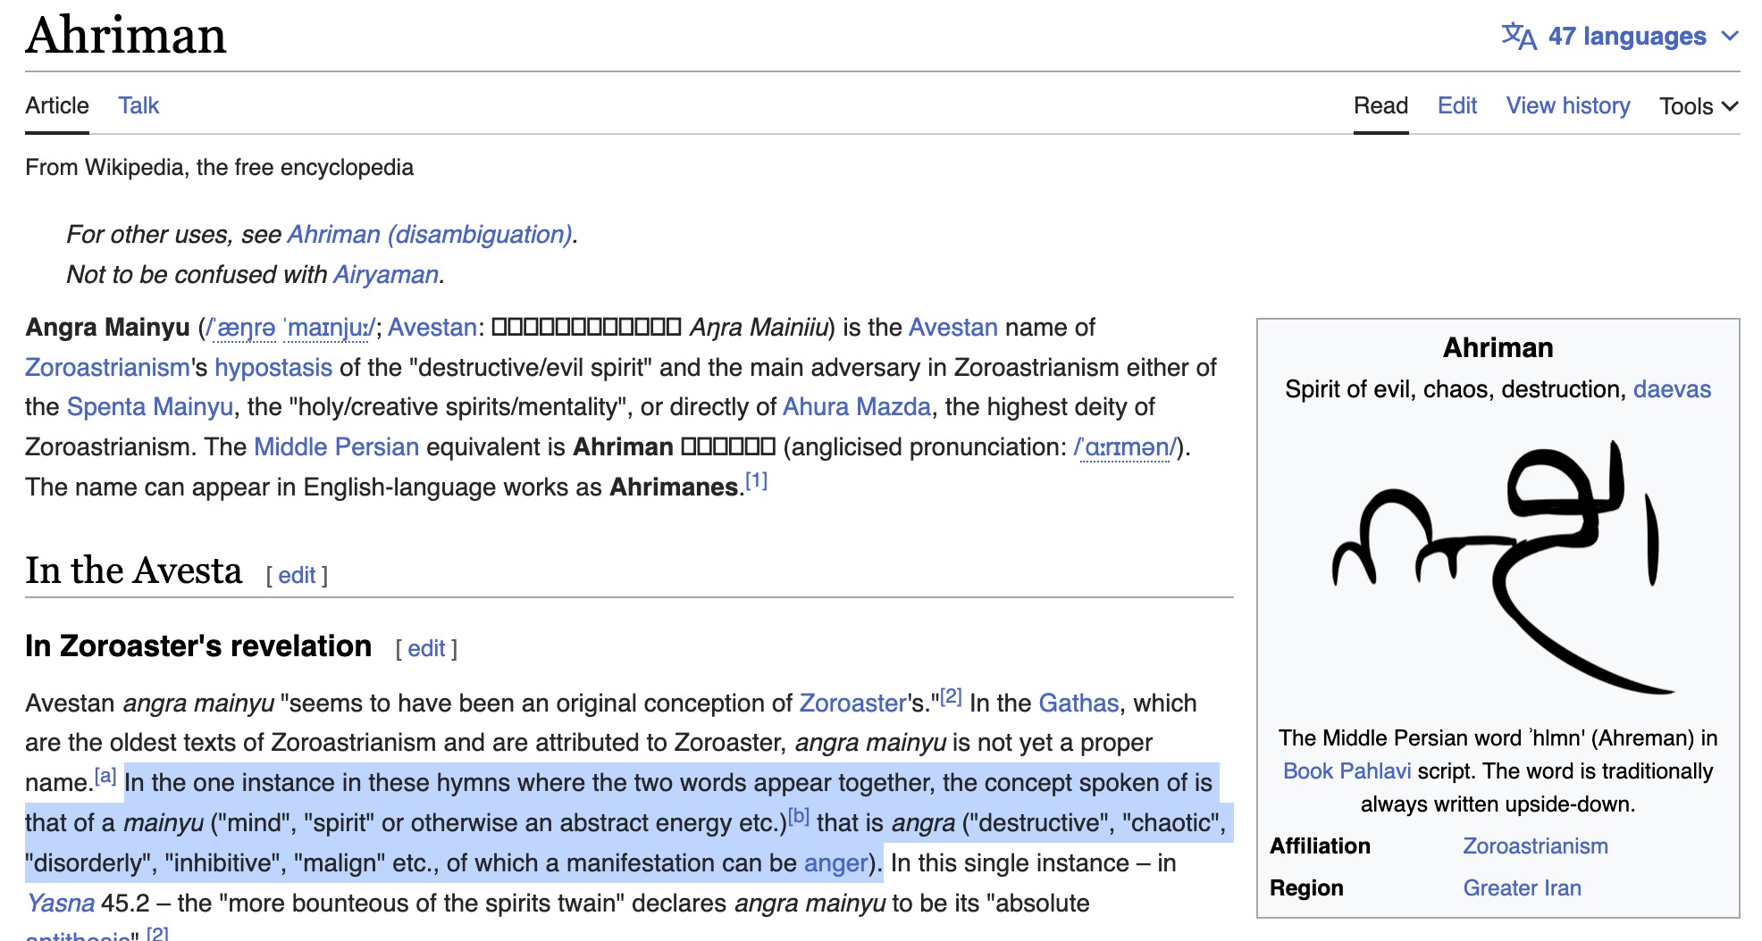Follow the Spenta Mainyu link
The image size is (1762, 941).
(x=150, y=407)
